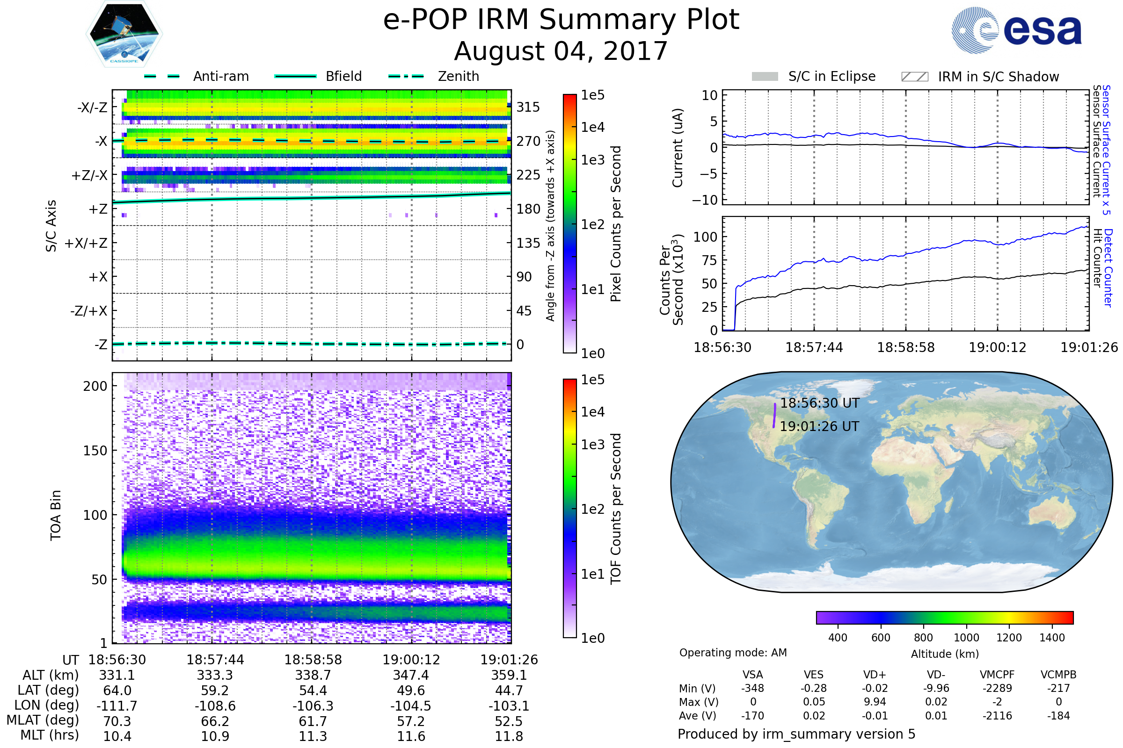Click the IRM in S/C Shadow hatched patch

click(x=914, y=77)
